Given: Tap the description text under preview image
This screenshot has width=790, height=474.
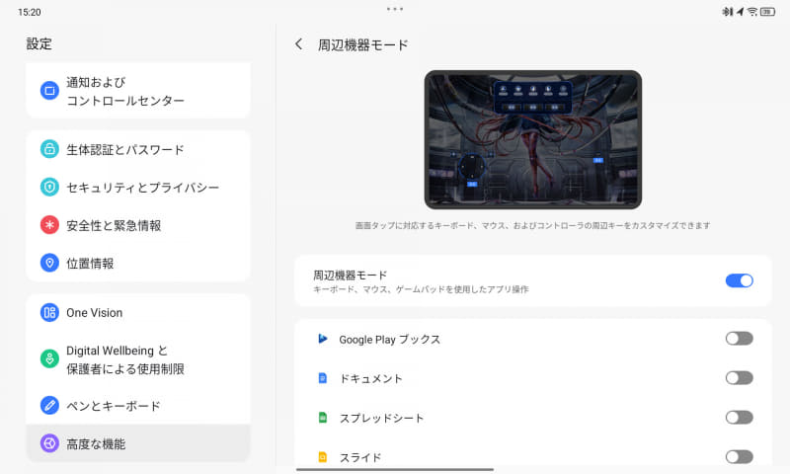Looking at the screenshot, I should pos(533,226).
